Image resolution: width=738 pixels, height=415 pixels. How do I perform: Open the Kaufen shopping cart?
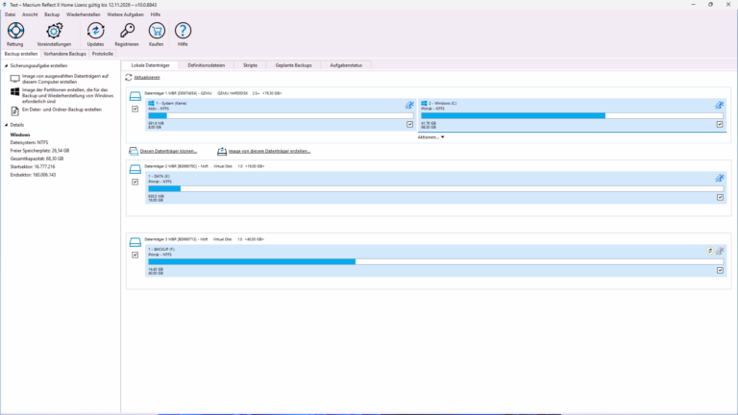[x=157, y=35]
